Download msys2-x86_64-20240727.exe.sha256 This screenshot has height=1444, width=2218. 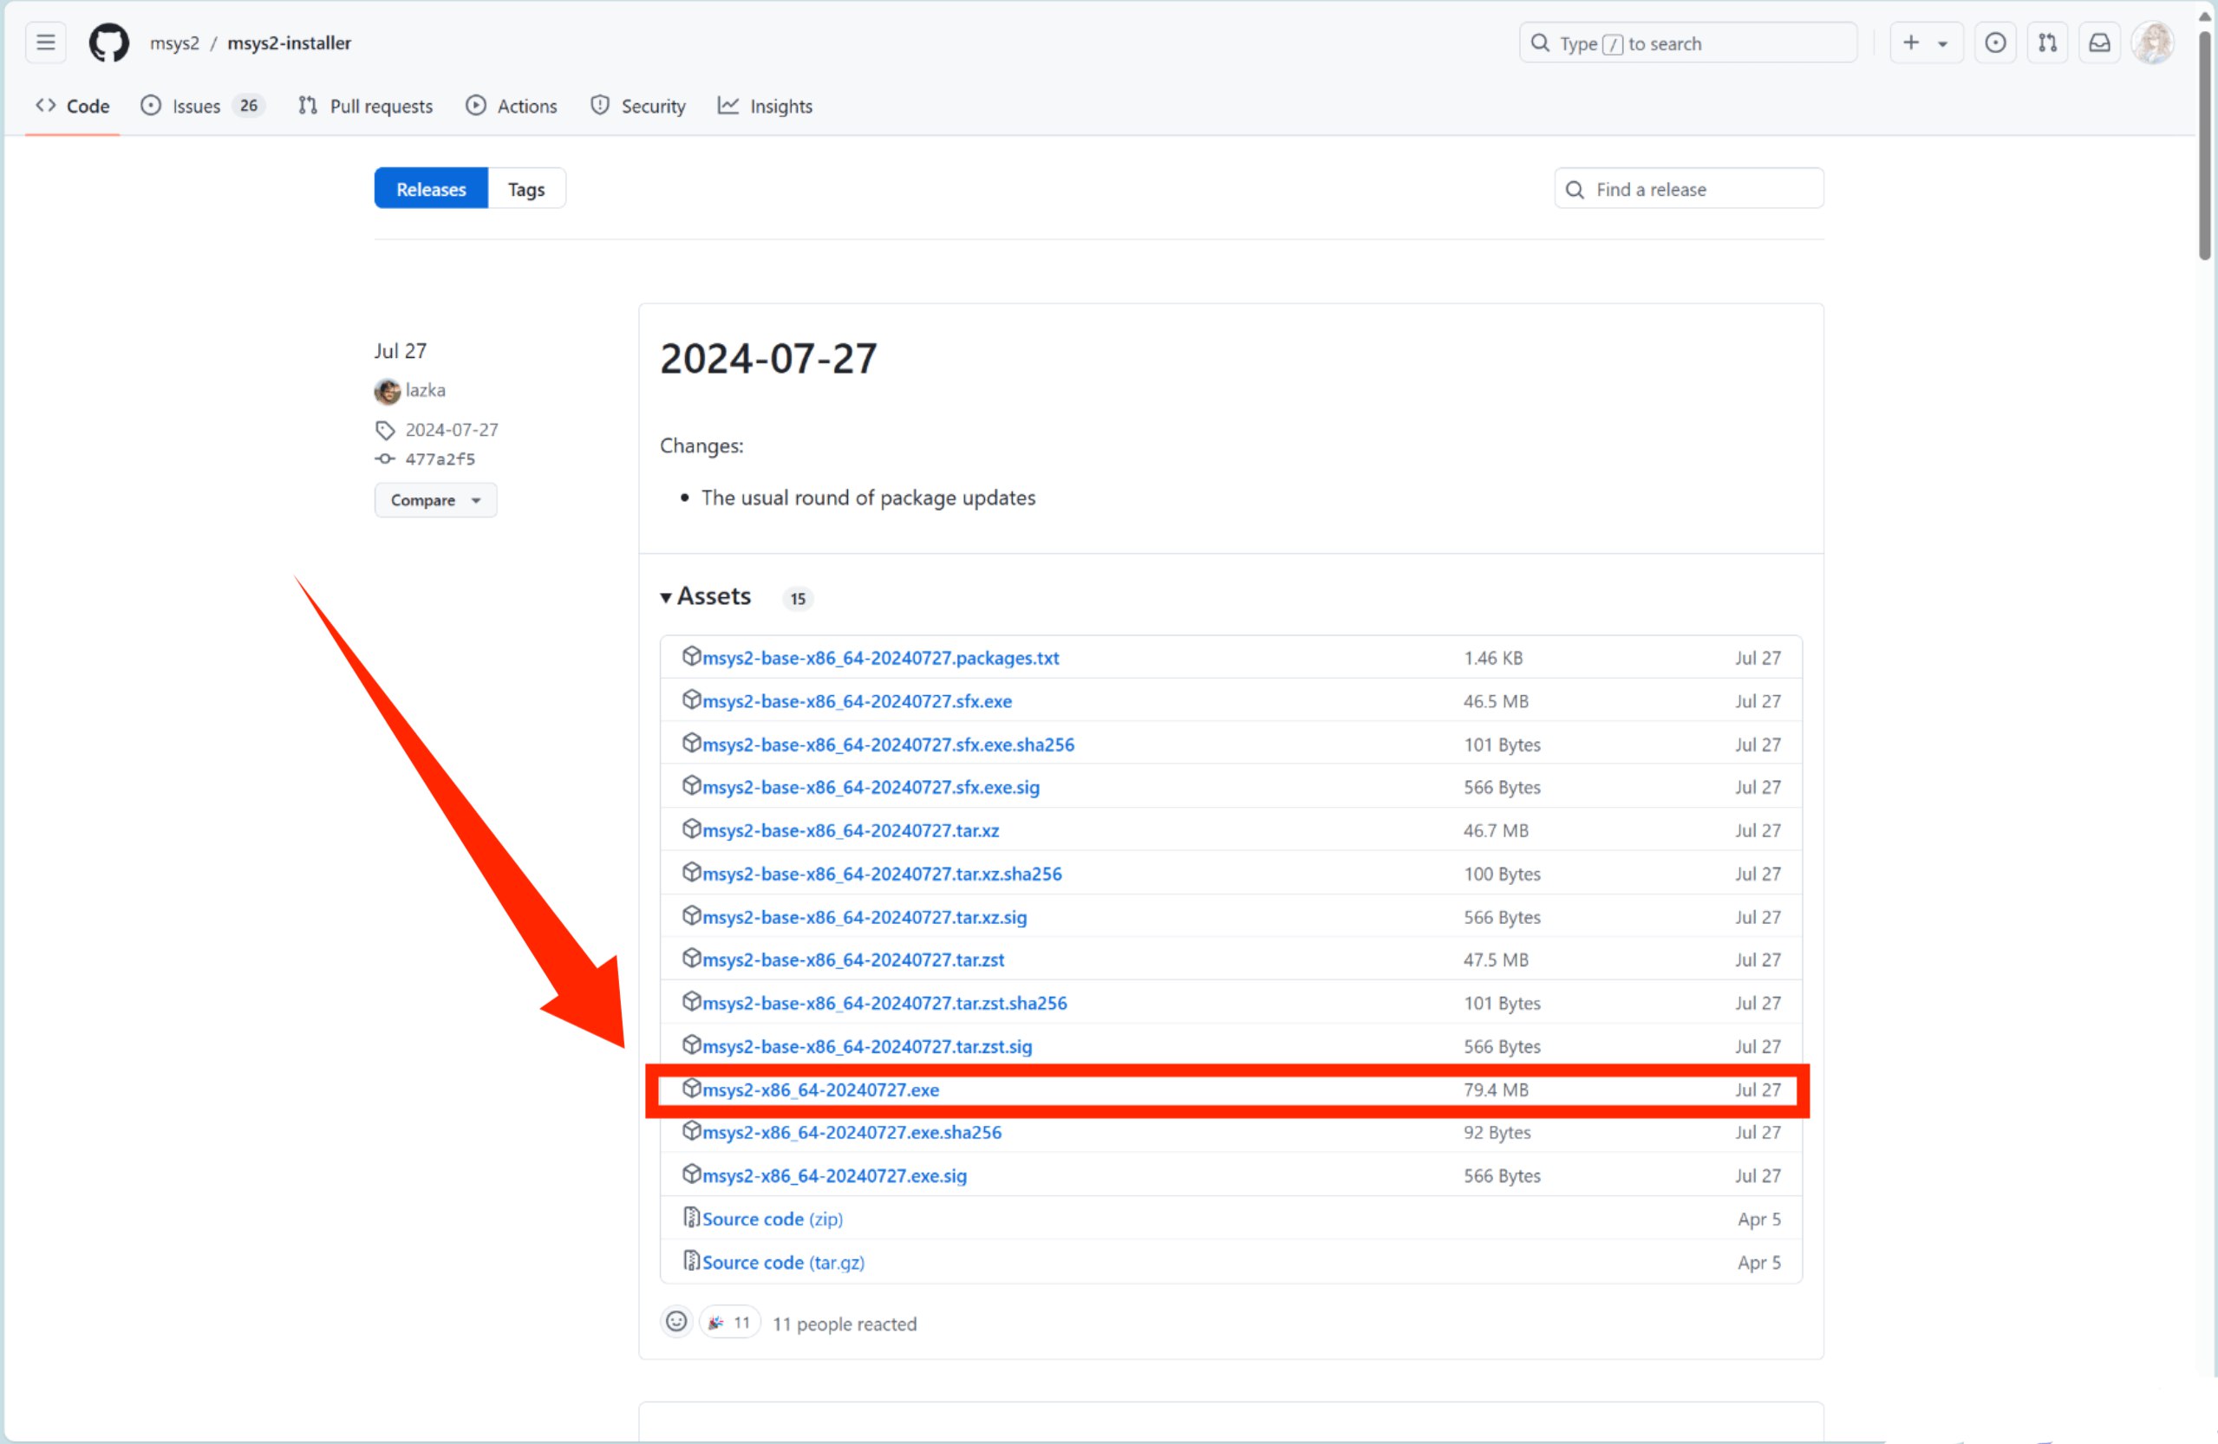[851, 1132]
